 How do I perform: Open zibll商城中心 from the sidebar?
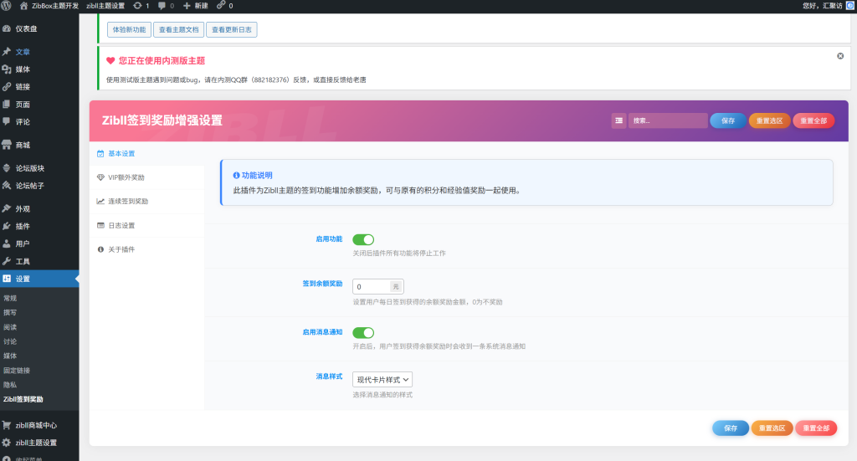click(x=38, y=425)
